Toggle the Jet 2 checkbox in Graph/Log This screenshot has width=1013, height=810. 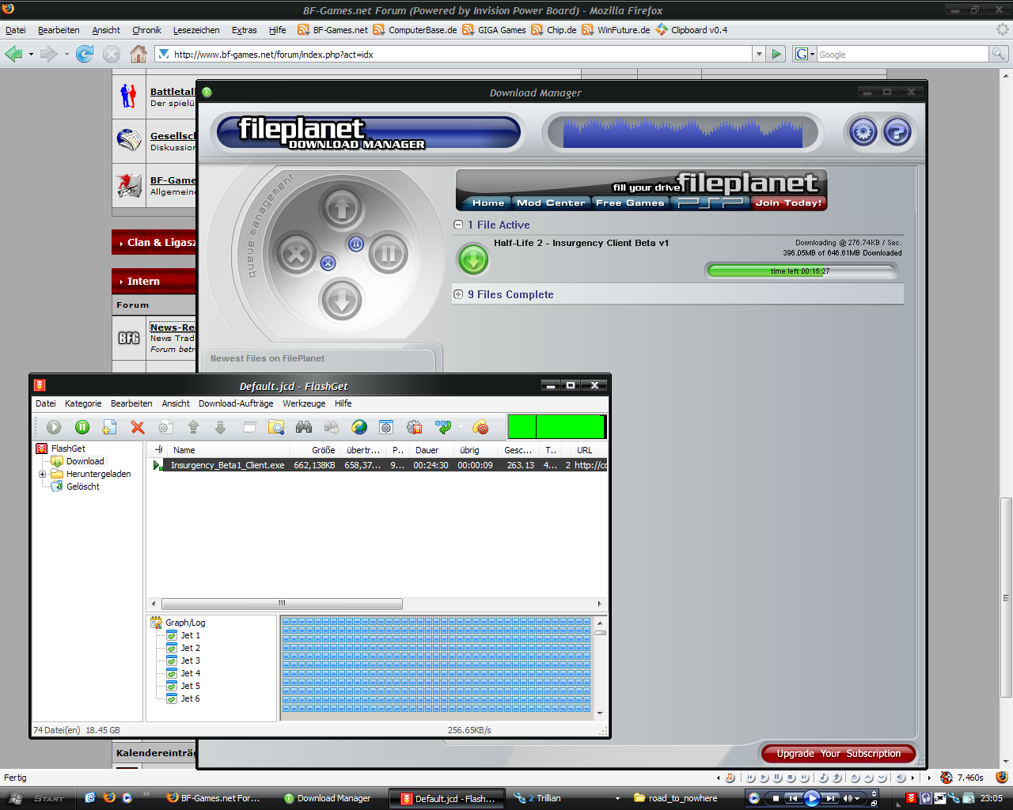pos(172,648)
